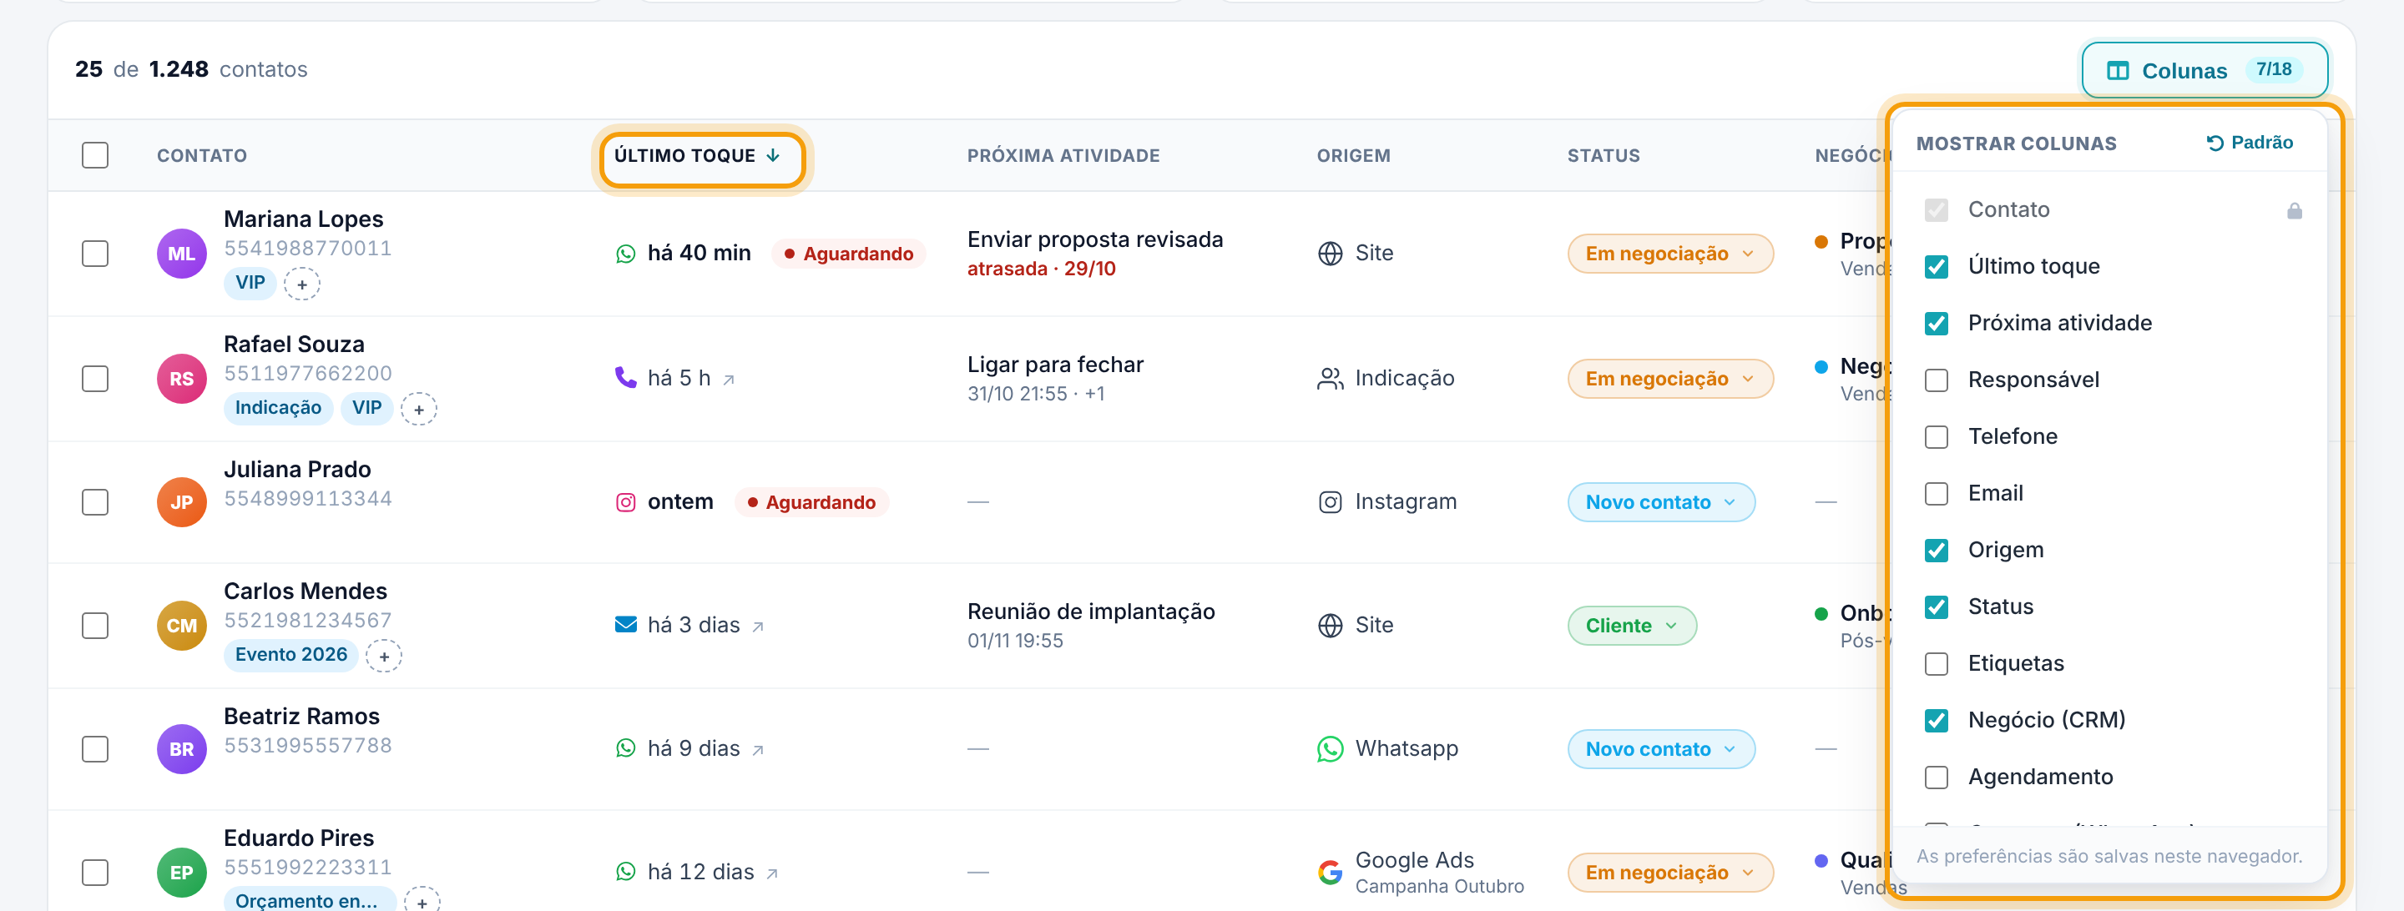Open link arrow next to 'há 12 dias'
This screenshot has width=2404, height=911.
(772, 873)
